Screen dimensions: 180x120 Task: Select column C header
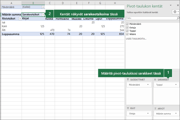[x=50, y=3]
